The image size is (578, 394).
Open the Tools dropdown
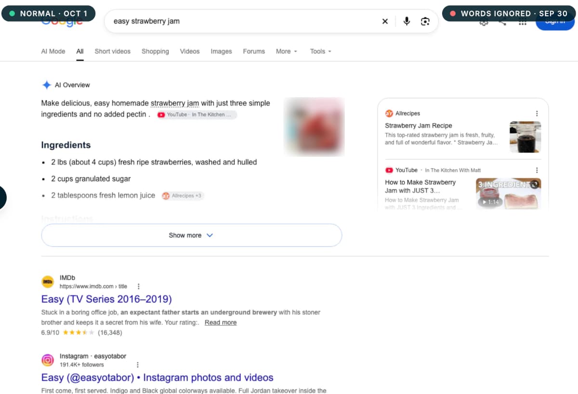click(x=321, y=51)
